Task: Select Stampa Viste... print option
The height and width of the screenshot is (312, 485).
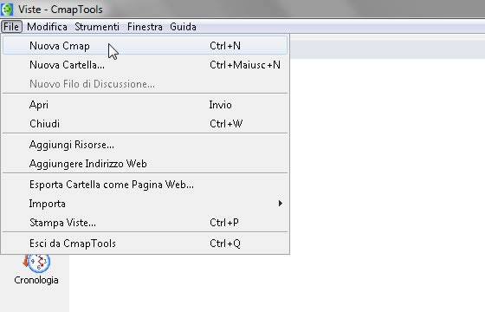Action: pyautogui.click(x=145, y=223)
